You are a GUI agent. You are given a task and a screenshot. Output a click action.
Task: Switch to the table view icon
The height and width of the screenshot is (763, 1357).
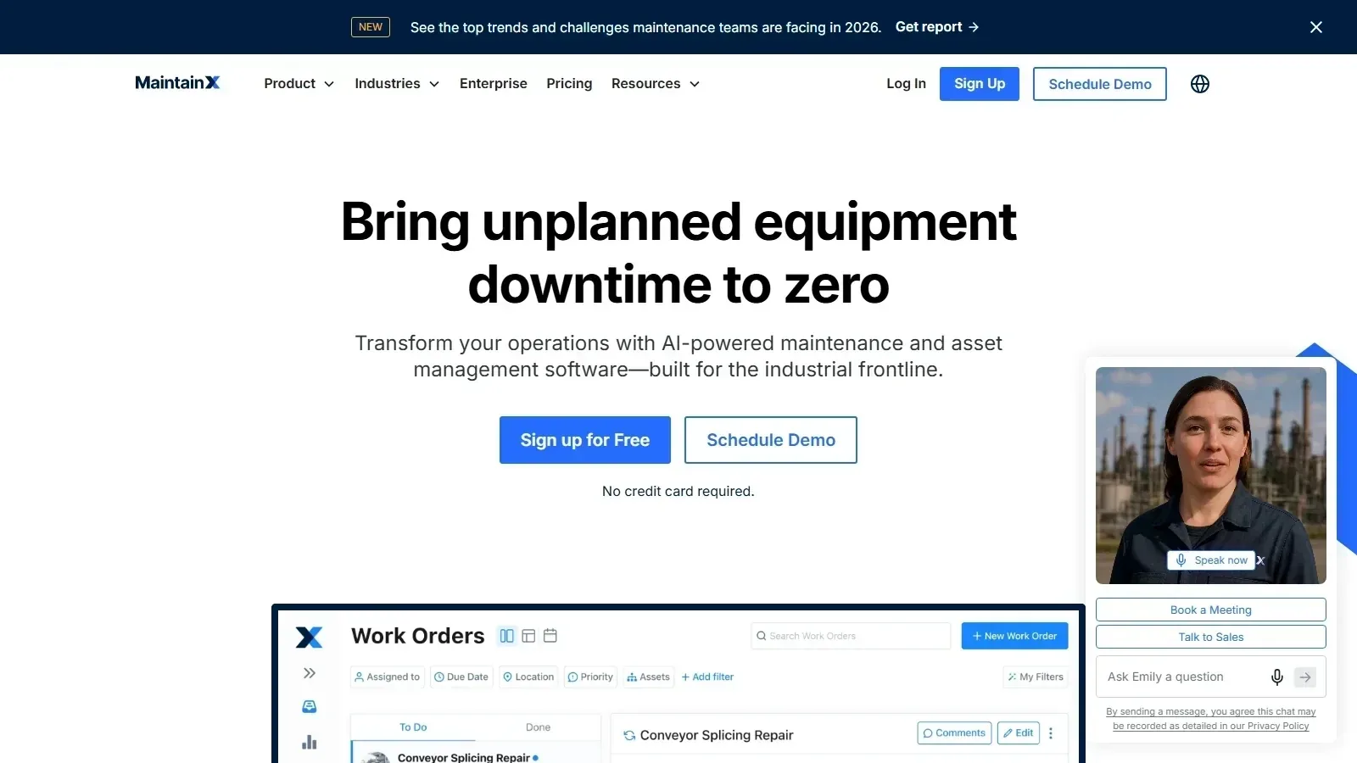(528, 636)
